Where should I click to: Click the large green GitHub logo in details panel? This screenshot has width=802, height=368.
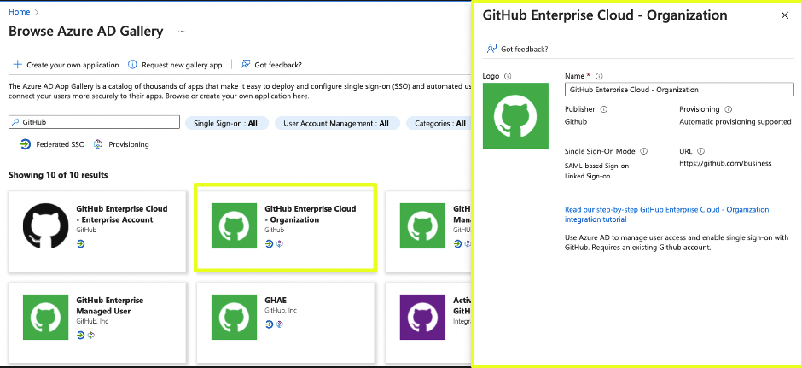point(515,115)
